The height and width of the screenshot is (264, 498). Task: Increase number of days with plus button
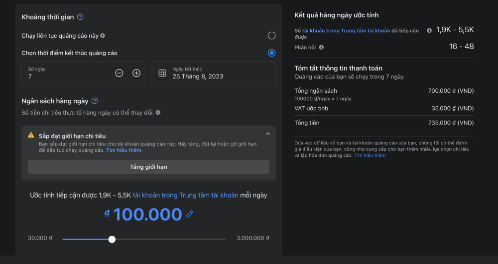[136, 73]
